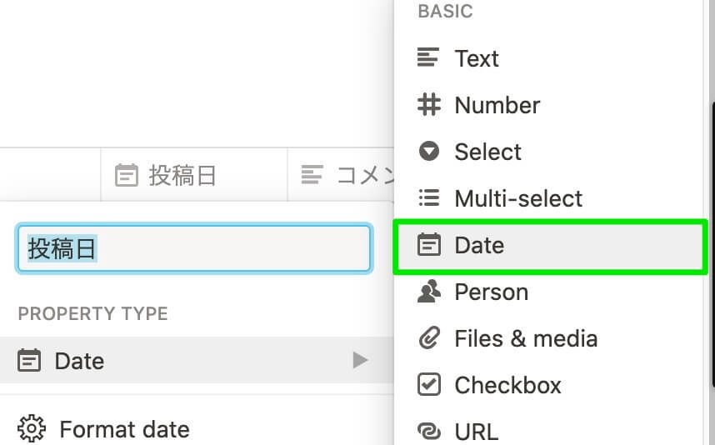The height and width of the screenshot is (445, 715).
Task: Choose the Person property type
Action: [x=548, y=292]
